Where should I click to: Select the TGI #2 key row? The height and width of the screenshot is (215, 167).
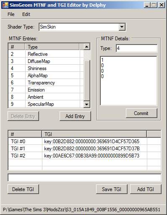tap(84, 156)
